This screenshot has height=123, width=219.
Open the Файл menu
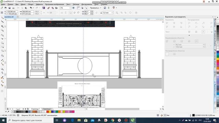coord(3,4)
